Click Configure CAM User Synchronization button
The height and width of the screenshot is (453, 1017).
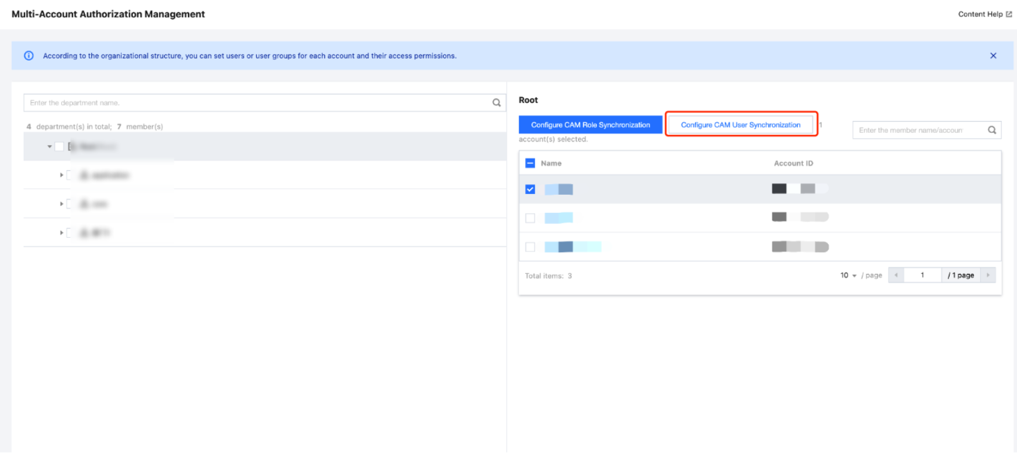pyautogui.click(x=741, y=125)
